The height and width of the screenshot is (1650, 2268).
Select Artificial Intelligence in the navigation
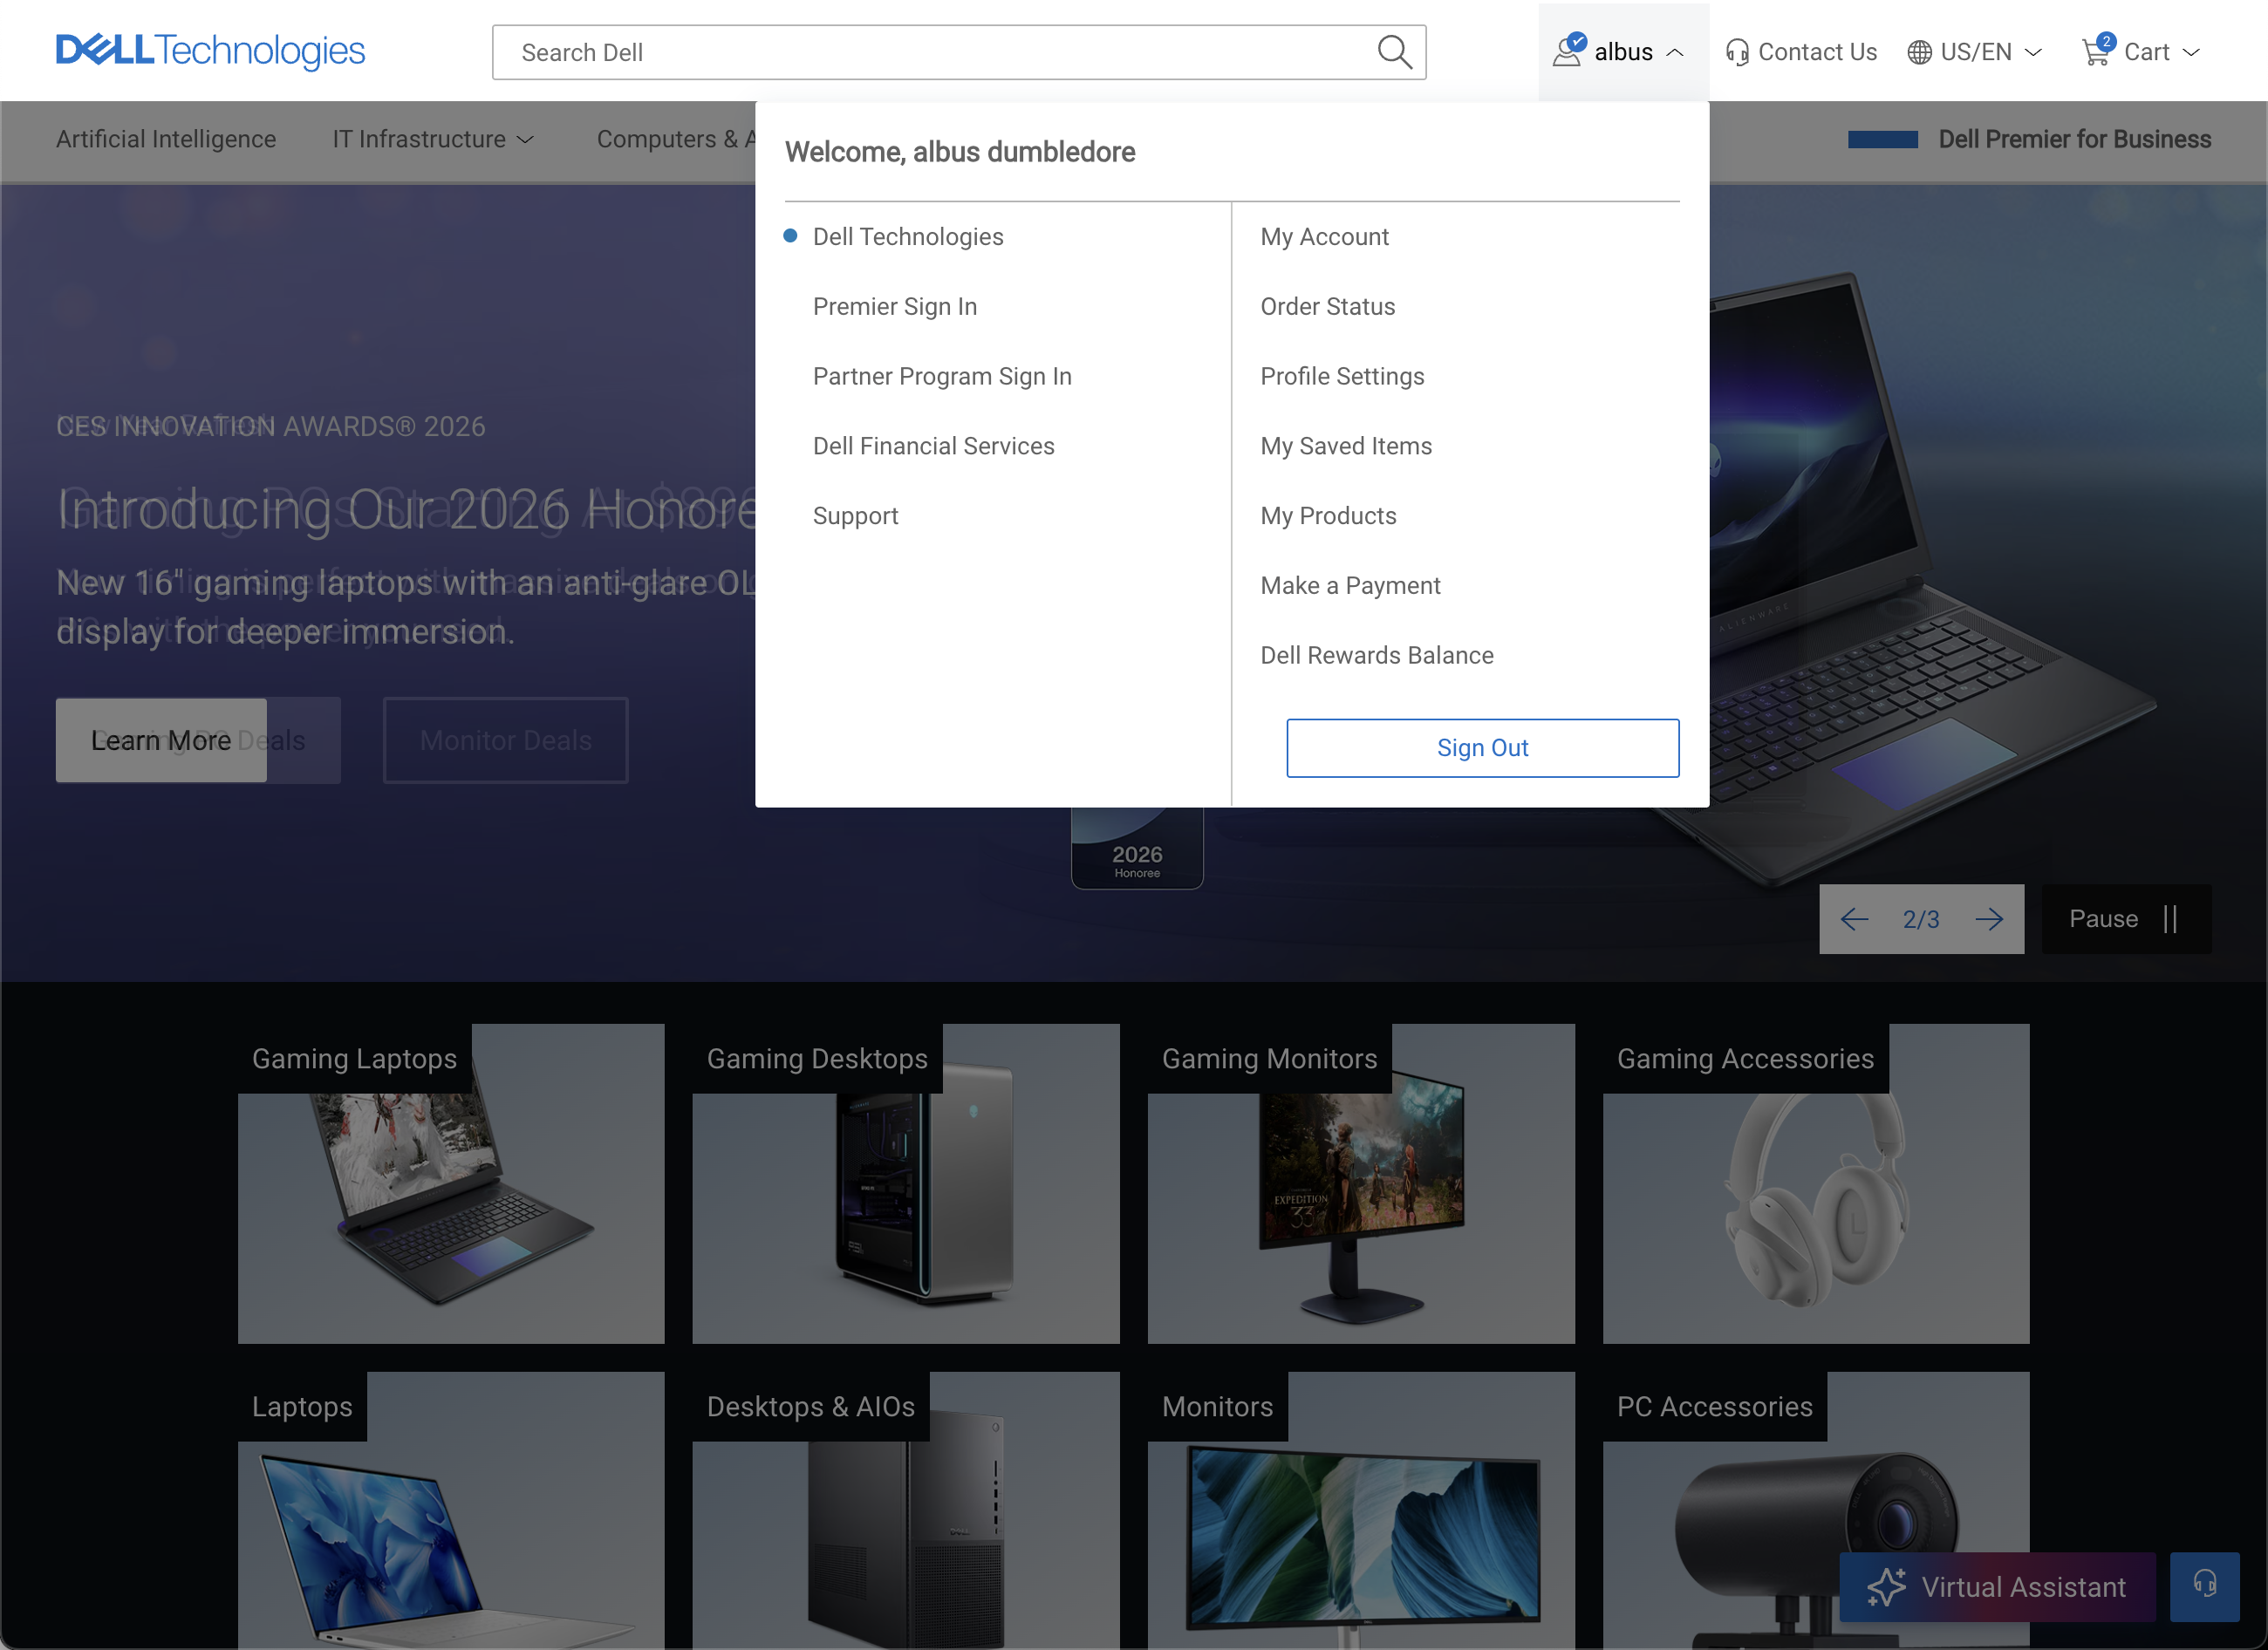(165, 139)
